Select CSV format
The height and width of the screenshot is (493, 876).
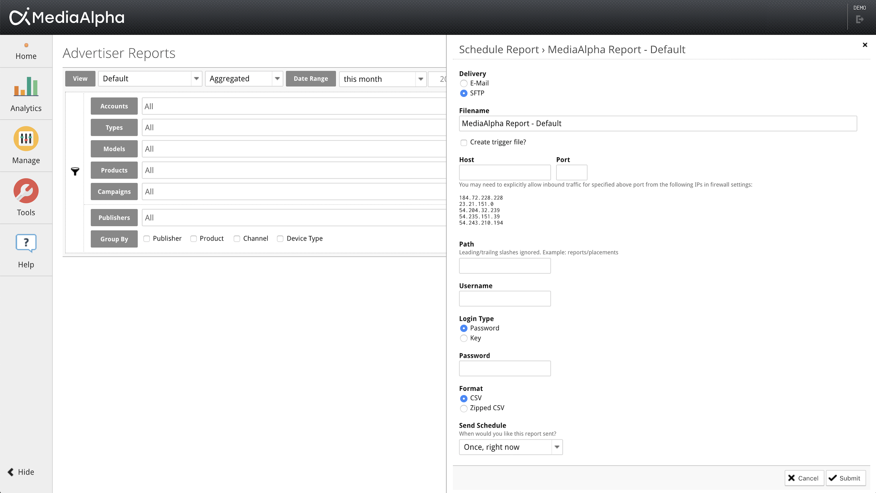point(463,398)
